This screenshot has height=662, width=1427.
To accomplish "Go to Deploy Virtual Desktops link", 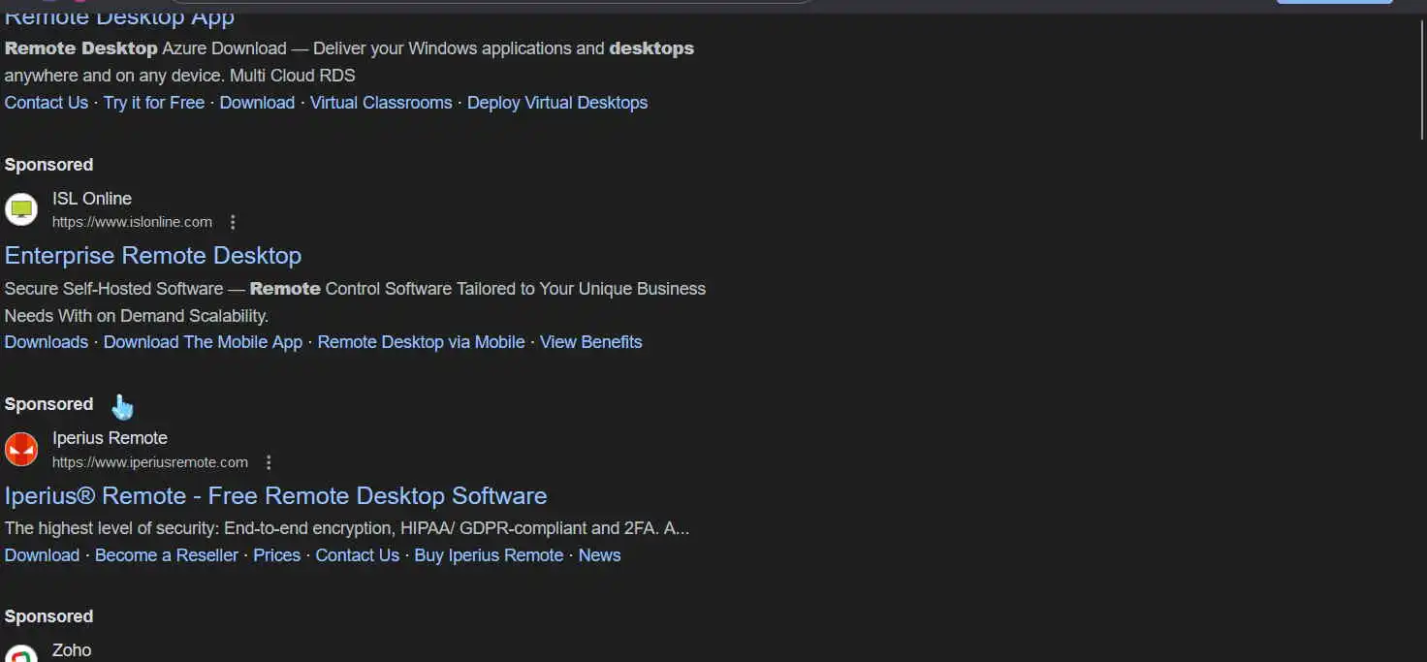I will [x=557, y=103].
